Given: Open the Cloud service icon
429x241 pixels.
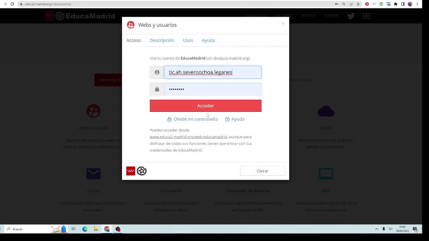Looking at the screenshot, I should coord(326,111).
